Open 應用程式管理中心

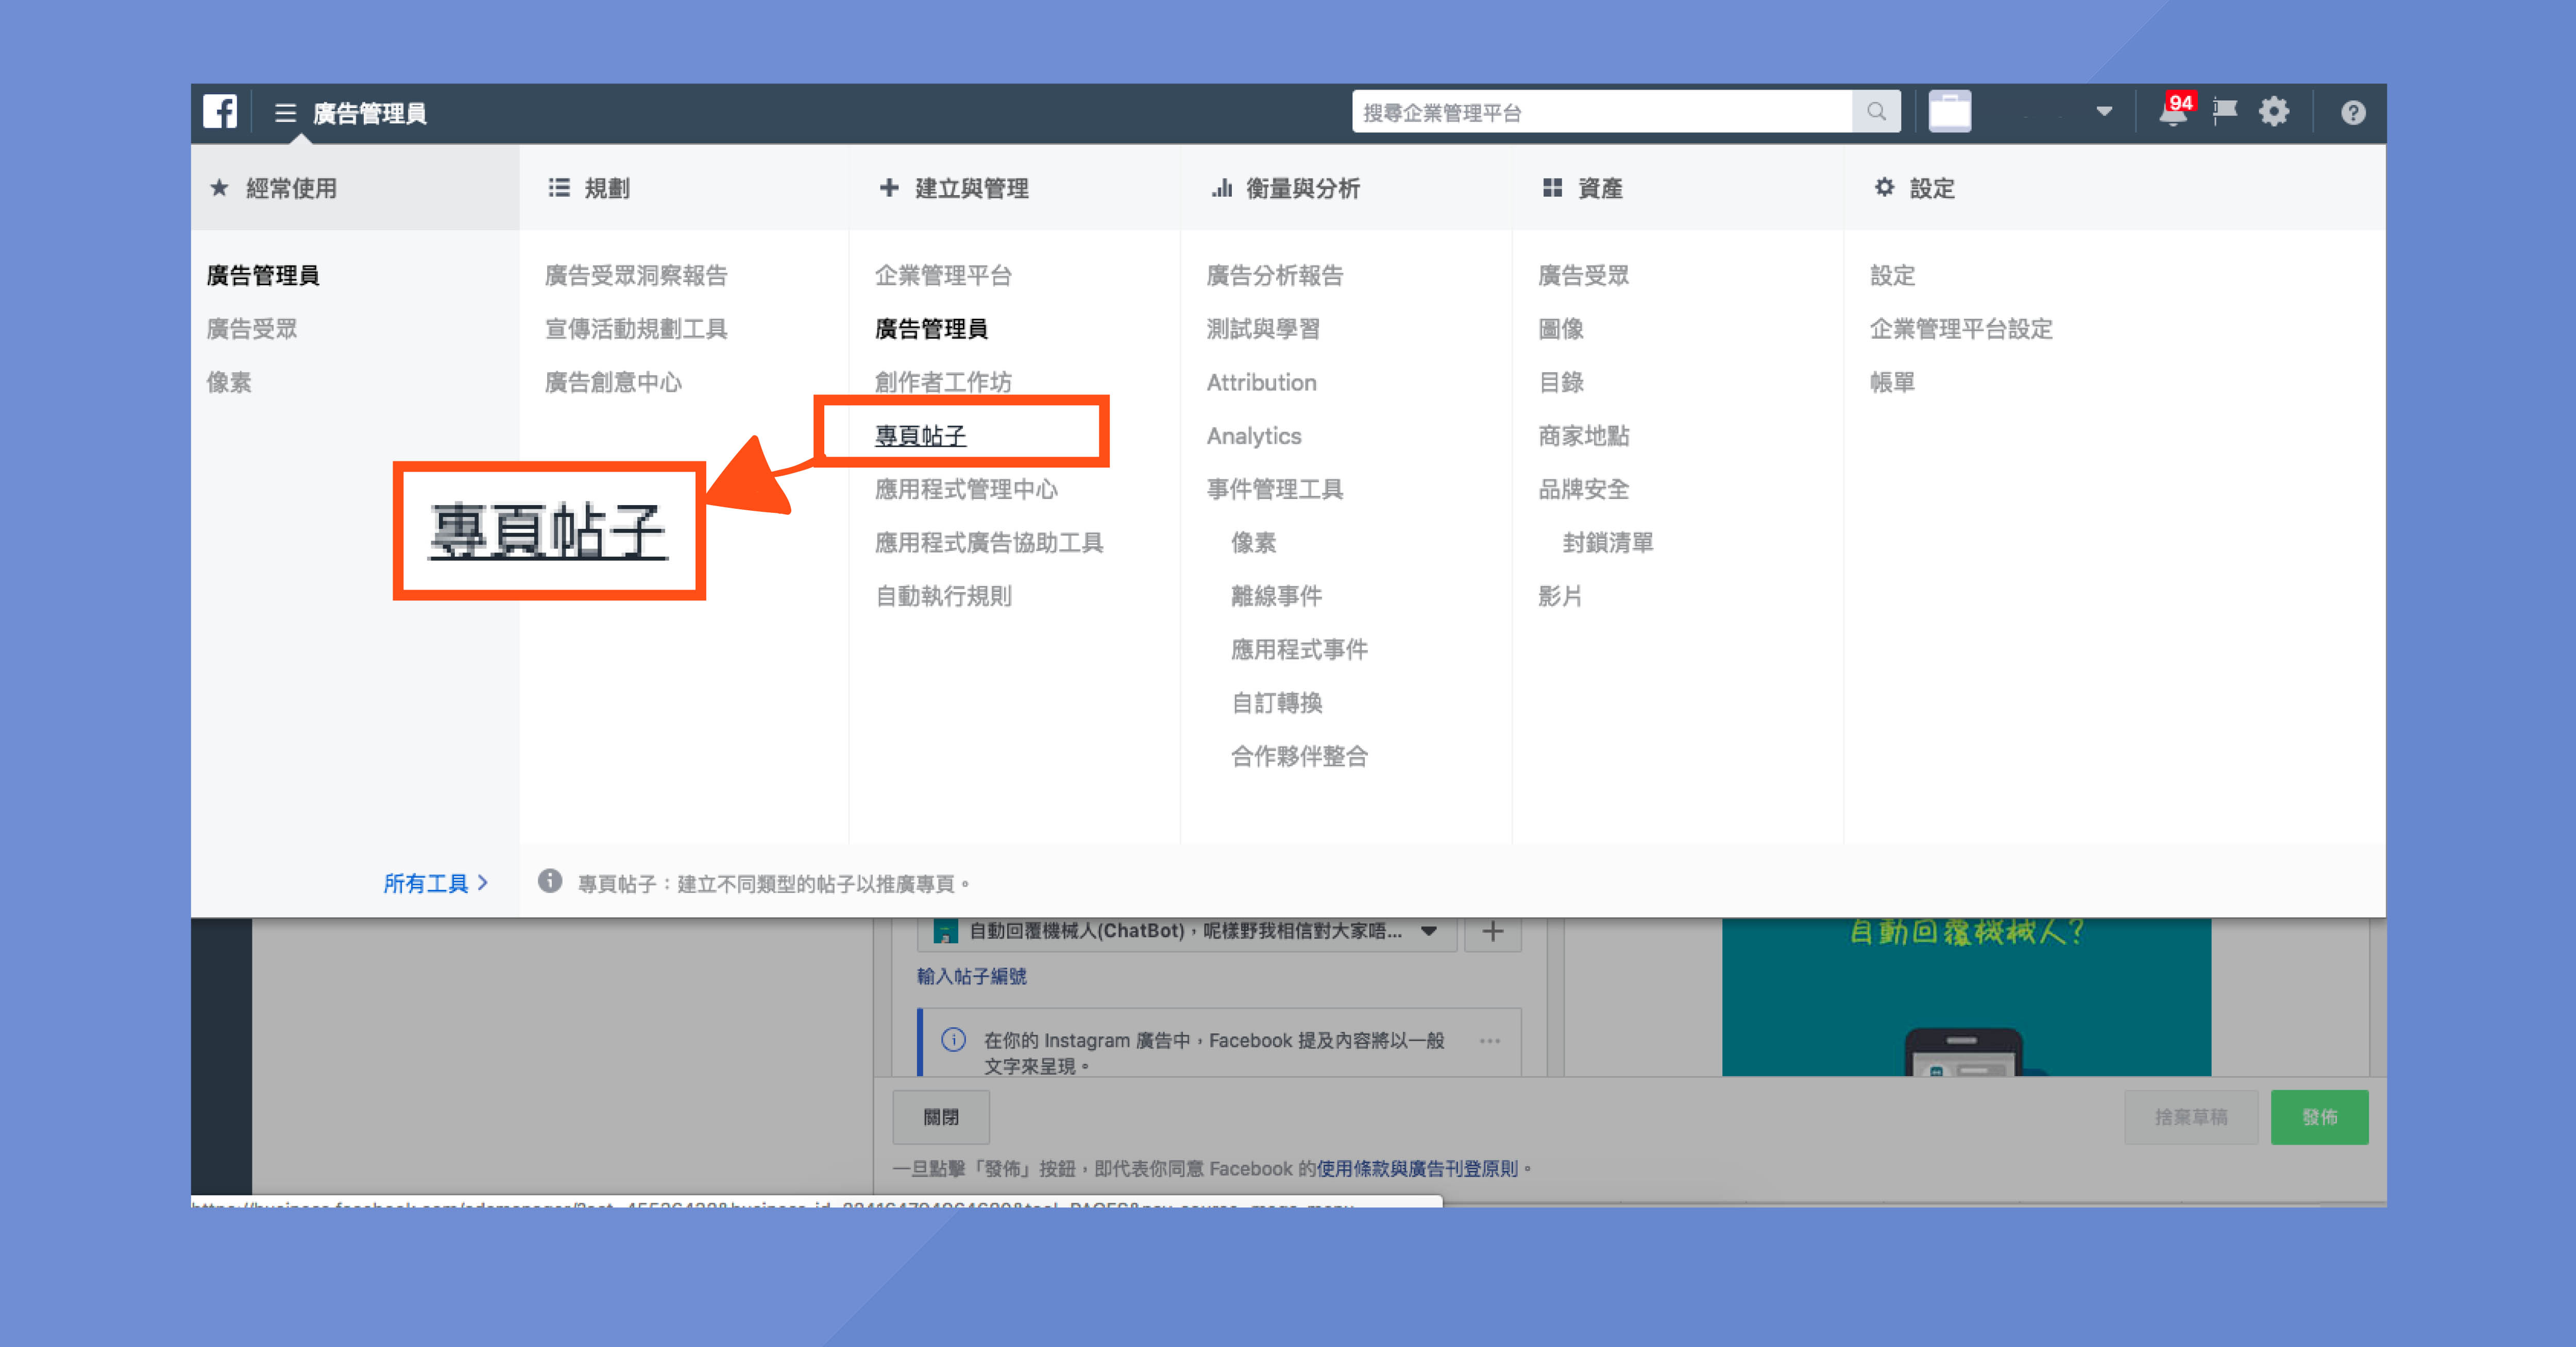[x=966, y=490]
